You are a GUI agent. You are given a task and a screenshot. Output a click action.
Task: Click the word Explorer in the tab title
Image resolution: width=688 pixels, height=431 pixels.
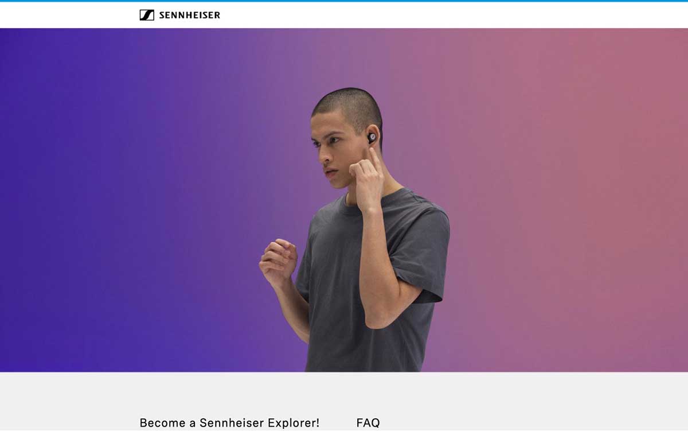pos(296,423)
